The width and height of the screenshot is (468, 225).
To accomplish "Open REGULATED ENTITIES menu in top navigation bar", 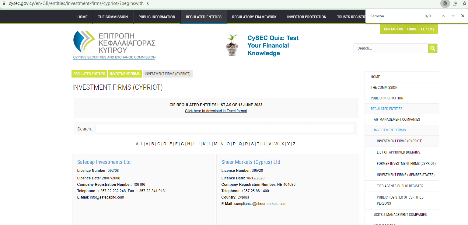I will click(204, 17).
